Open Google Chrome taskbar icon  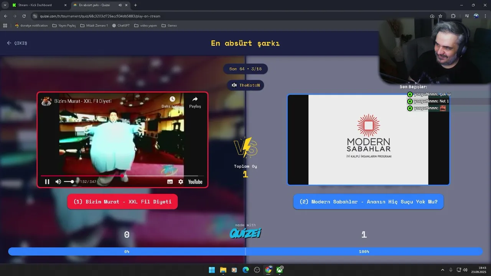coord(268,270)
